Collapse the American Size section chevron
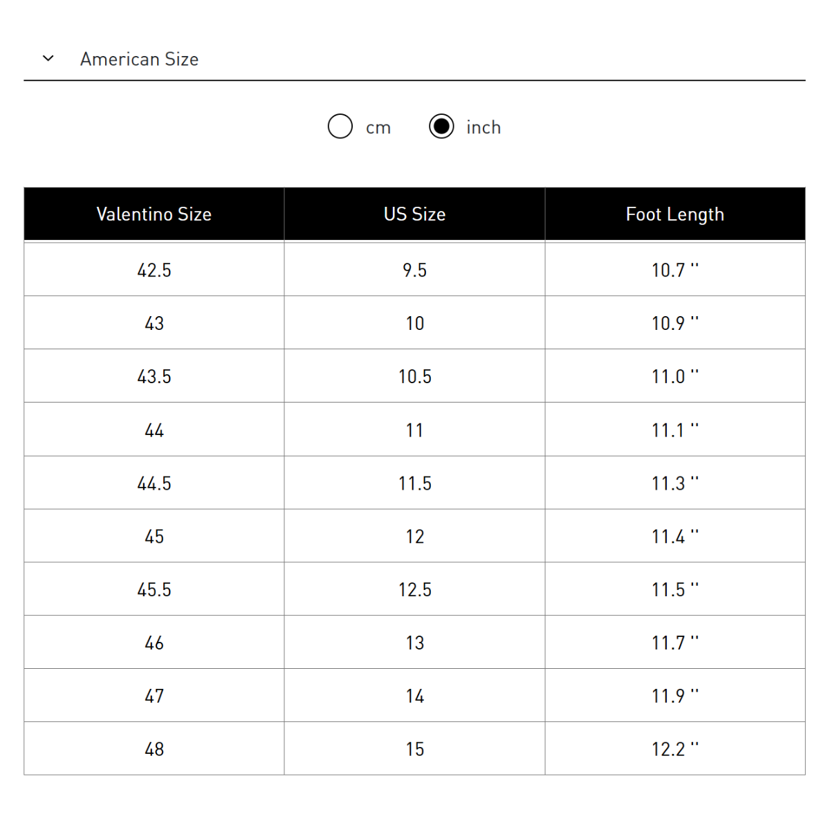 click(x=48, y=59)
